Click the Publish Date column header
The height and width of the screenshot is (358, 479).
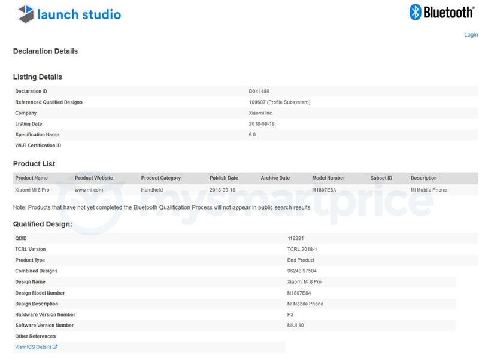tap(223, 178)
